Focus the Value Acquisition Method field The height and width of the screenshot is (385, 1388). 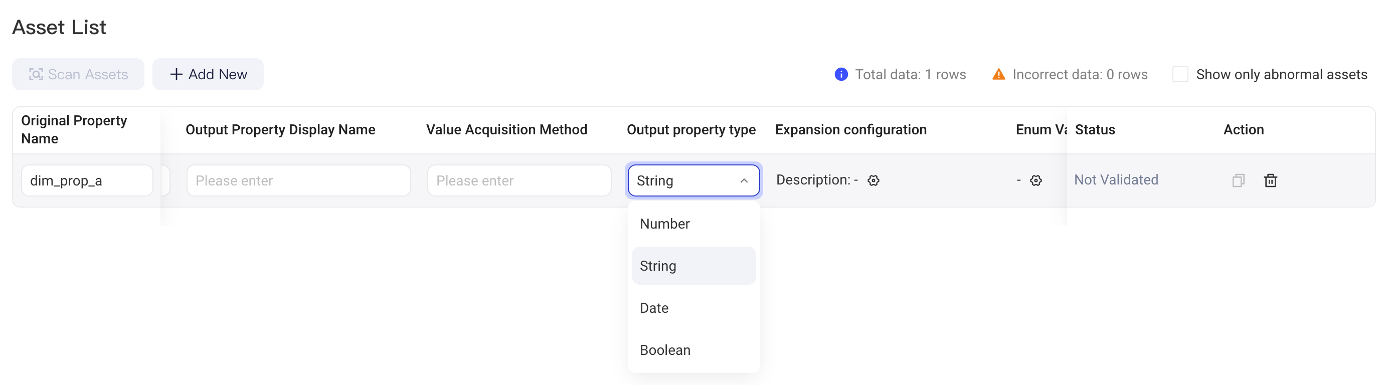[519, 180]
